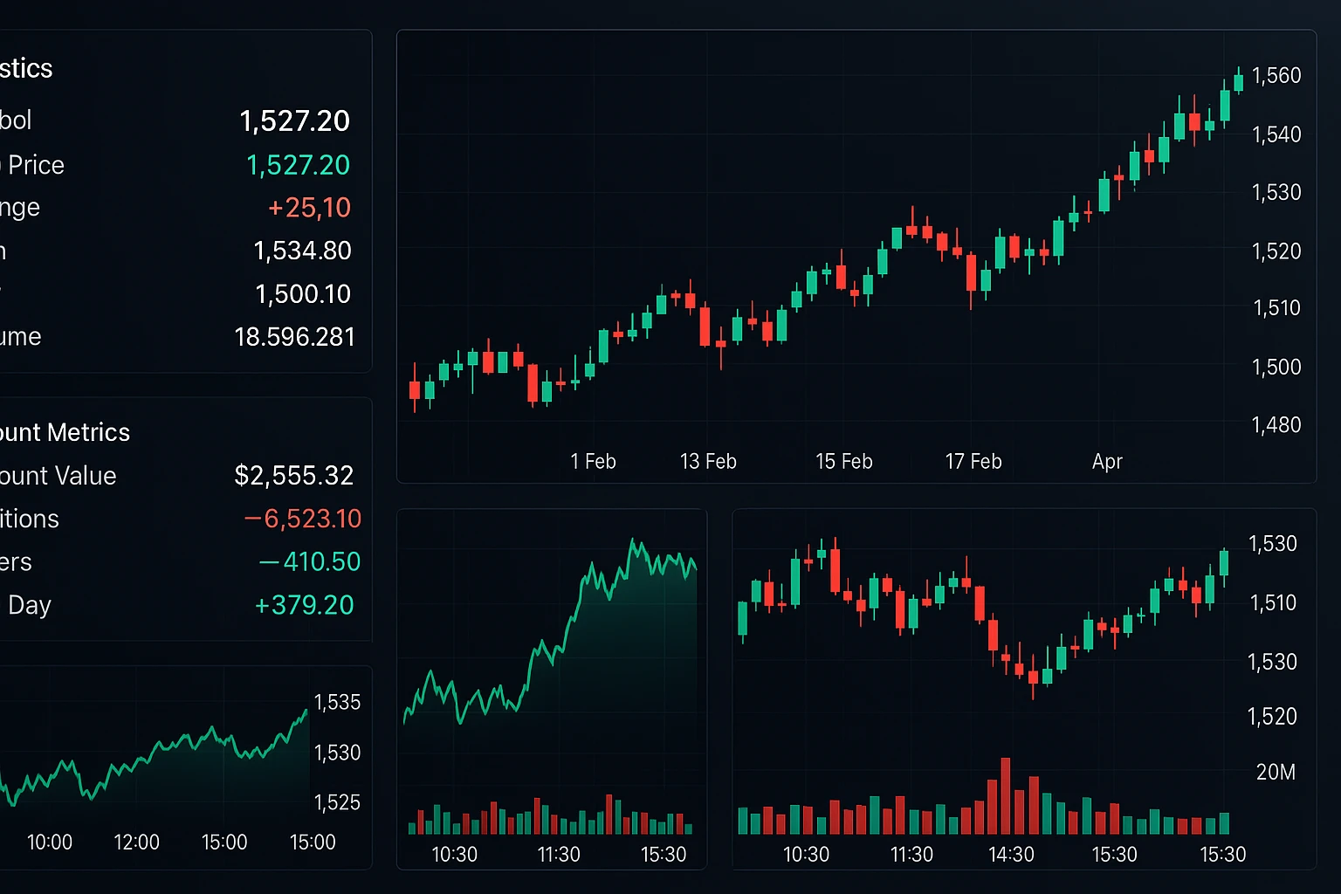Select the 17 Feb date label

(973, 461)
